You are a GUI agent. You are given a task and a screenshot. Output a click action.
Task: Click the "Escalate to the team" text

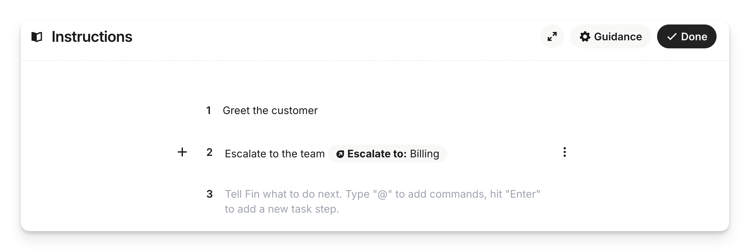pos(275,154)
